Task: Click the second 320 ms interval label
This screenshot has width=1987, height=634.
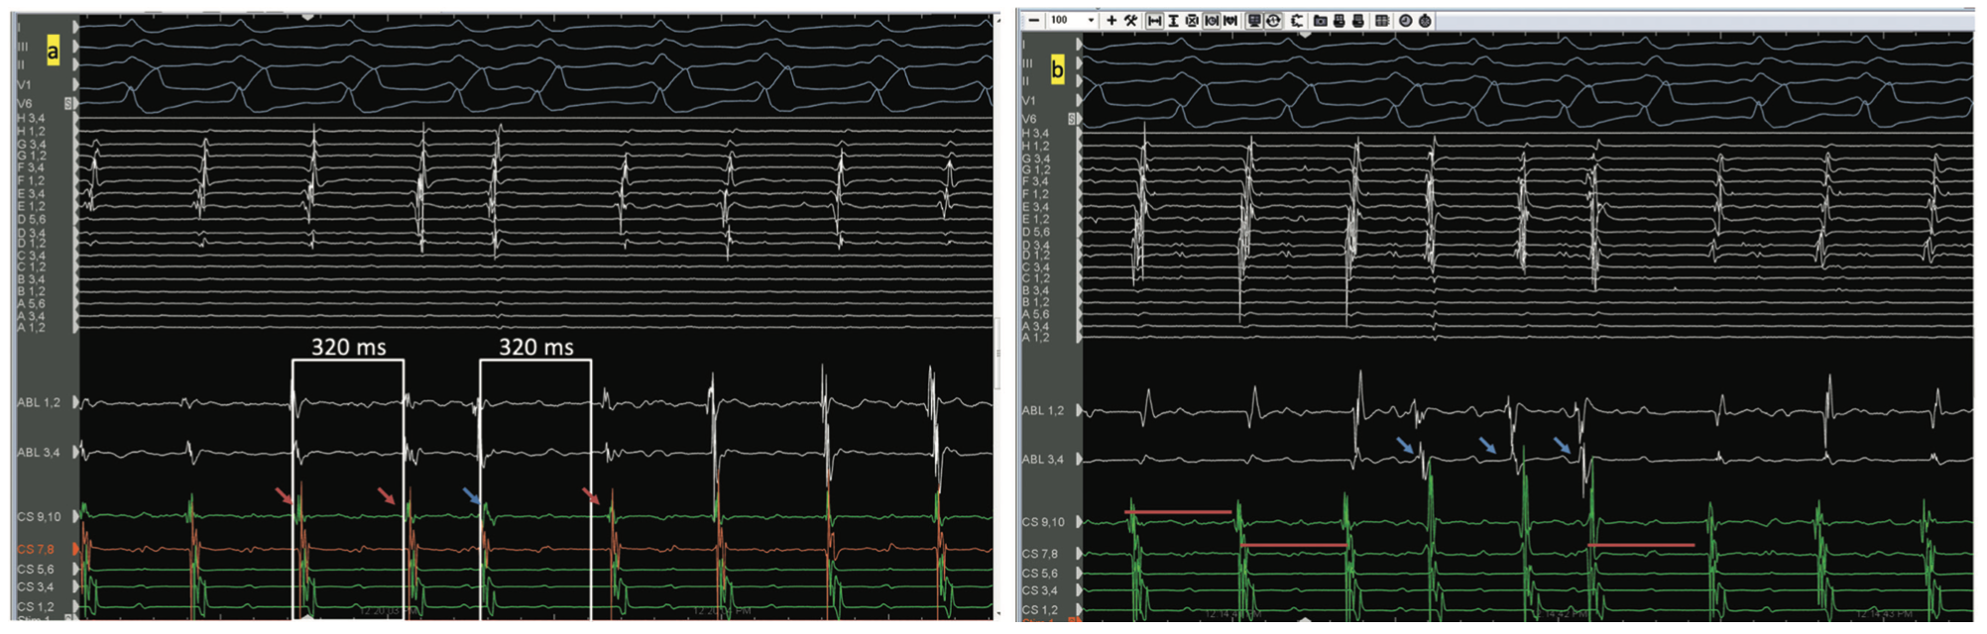Action: [535, 347]
